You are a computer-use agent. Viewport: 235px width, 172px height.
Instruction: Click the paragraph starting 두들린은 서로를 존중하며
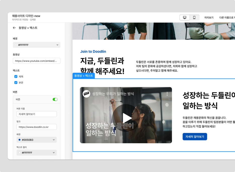(166, 66)
